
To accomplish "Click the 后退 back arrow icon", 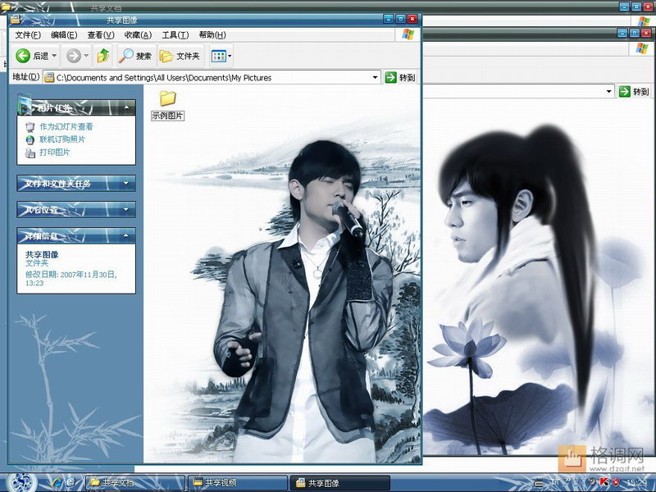I will pos(23,55).
